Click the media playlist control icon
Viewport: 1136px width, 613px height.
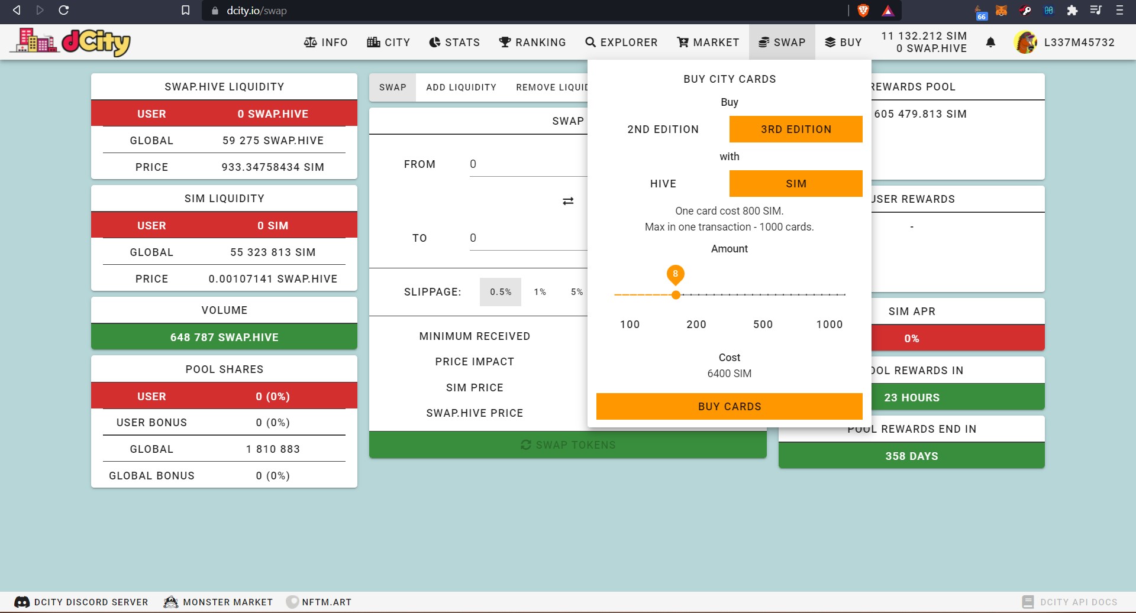click(x=1096, y=10)
